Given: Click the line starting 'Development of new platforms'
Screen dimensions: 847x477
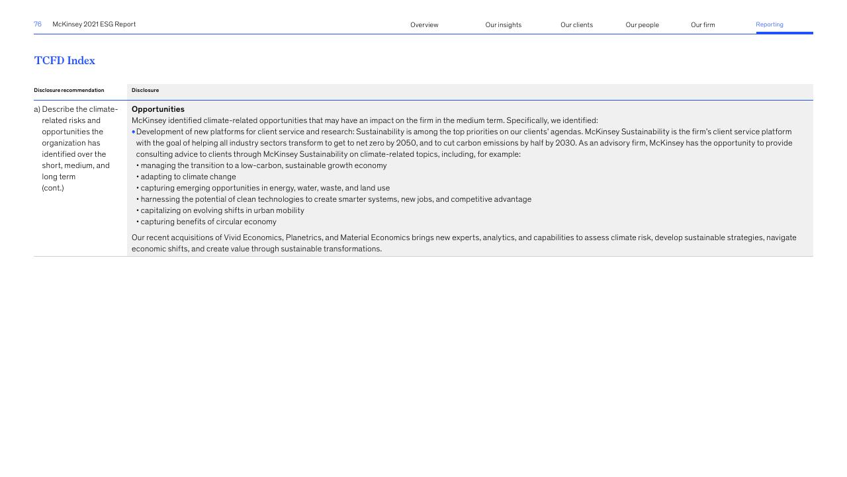Looking at the screenshot, I should tap(464, 132).
